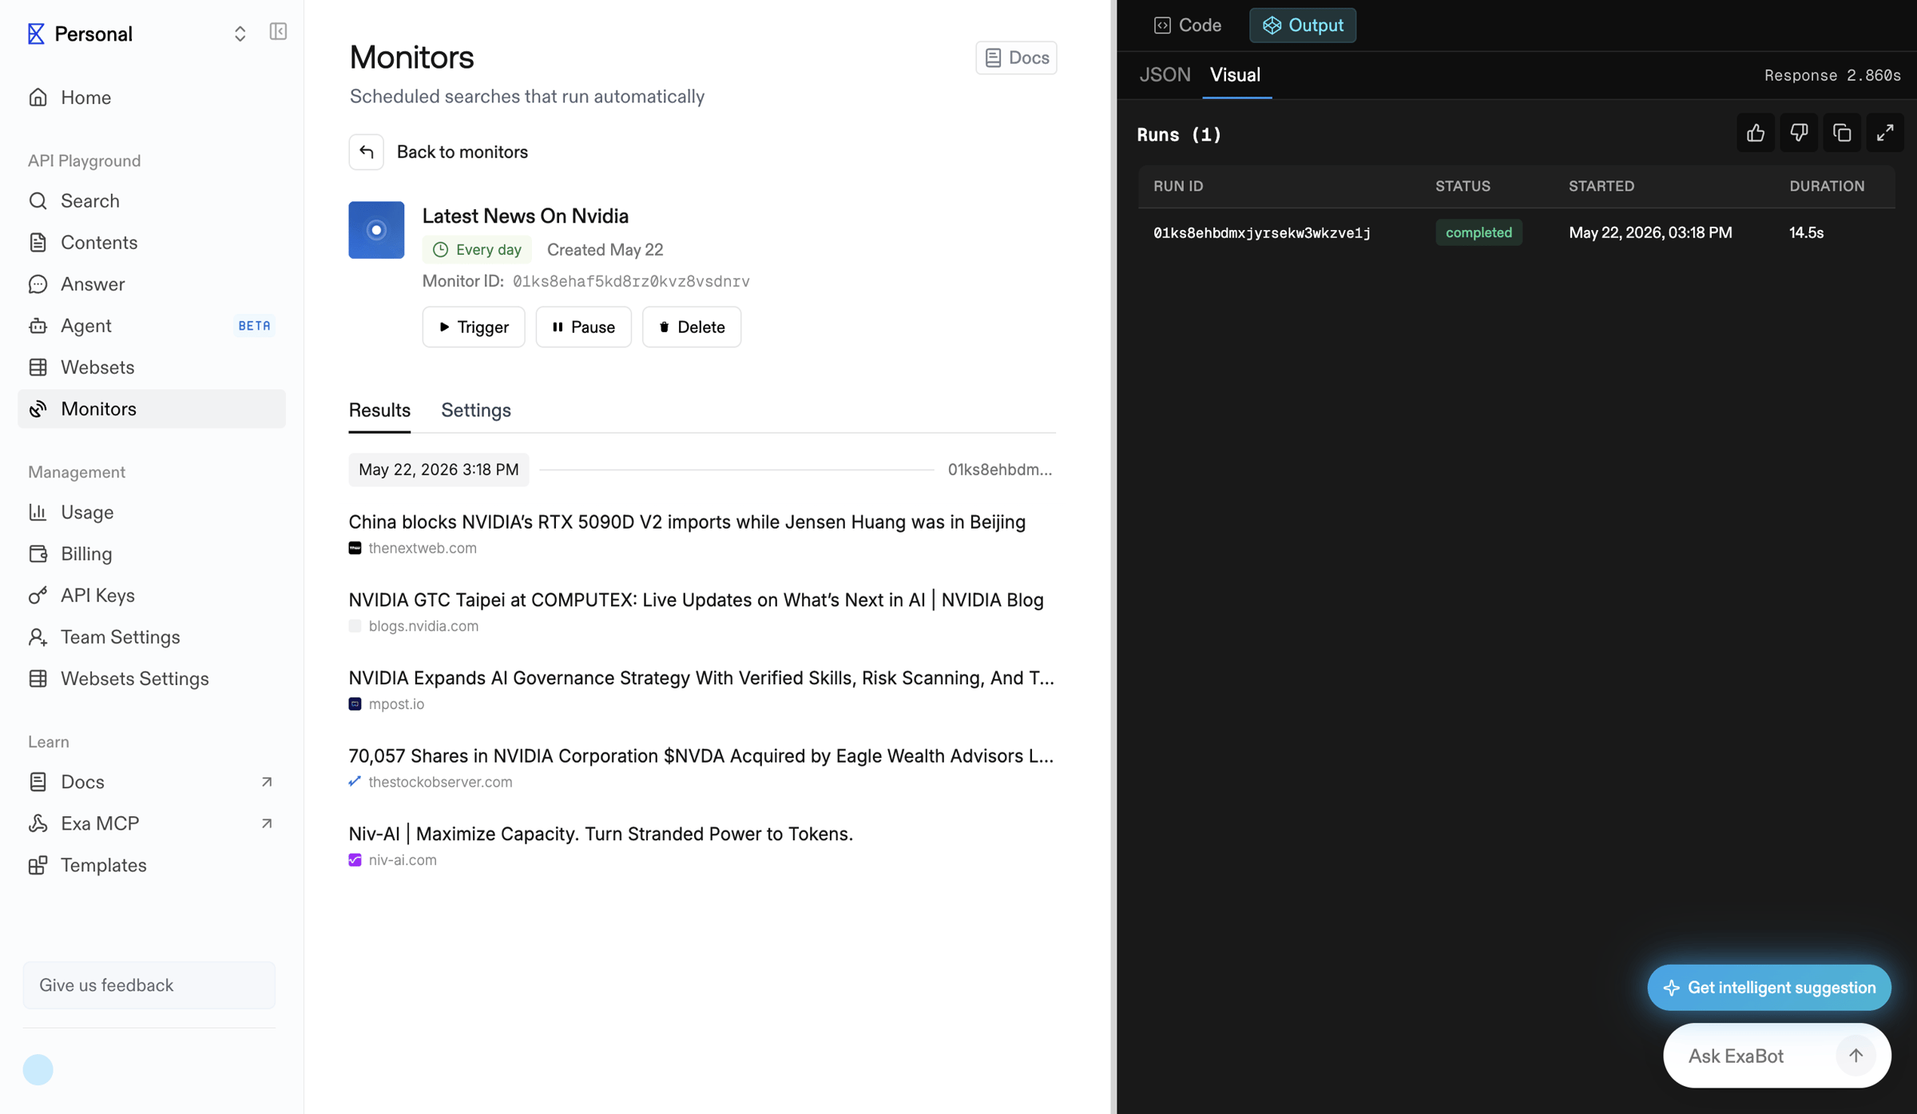Click the Billing wallet icon
Image resolution: width=1917 pixels, height=1114 pixels.
point(38,553)
